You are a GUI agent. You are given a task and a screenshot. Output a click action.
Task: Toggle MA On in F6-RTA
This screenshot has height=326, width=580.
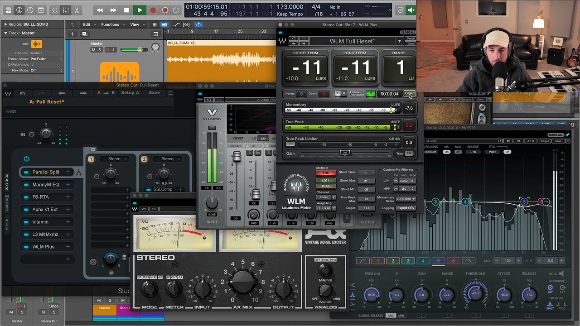point(446,152)
